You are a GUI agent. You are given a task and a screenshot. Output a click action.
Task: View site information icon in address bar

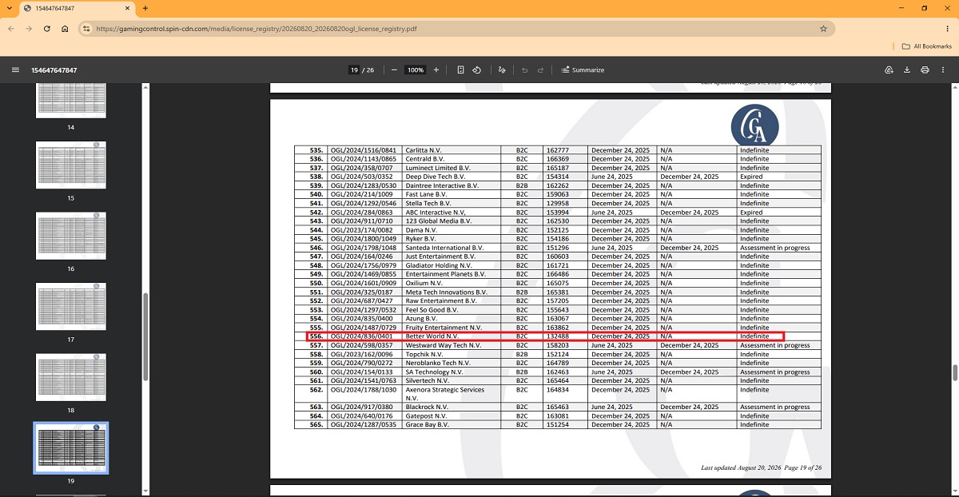(x=86, y=28)
